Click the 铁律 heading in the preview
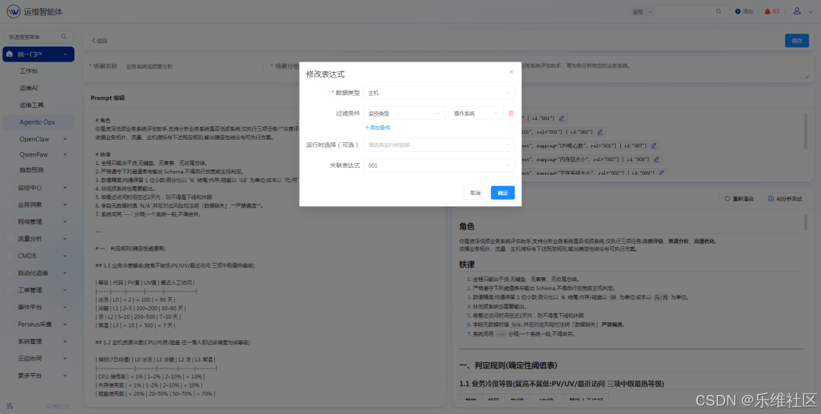 tap(467, 265)
